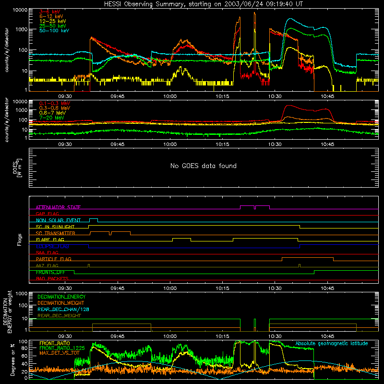Select the FLARE_FLAG label
The height and width of the screenshot is (384, 384).
coord(50,240)
